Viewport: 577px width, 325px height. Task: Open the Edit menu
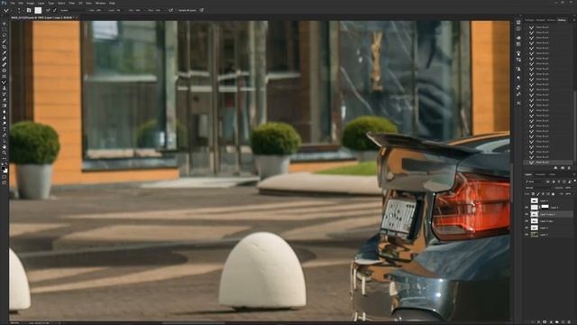pos(21,3)
